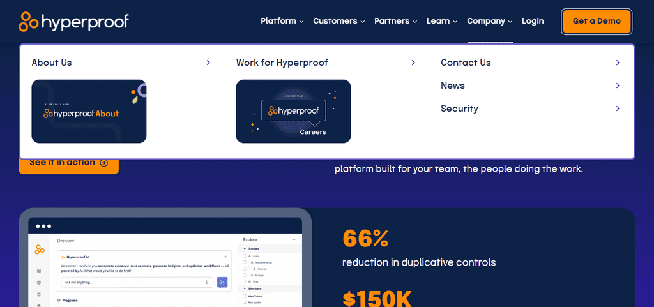
Task: Click the arrow beside Contact Us
Action: coord(618,63)
